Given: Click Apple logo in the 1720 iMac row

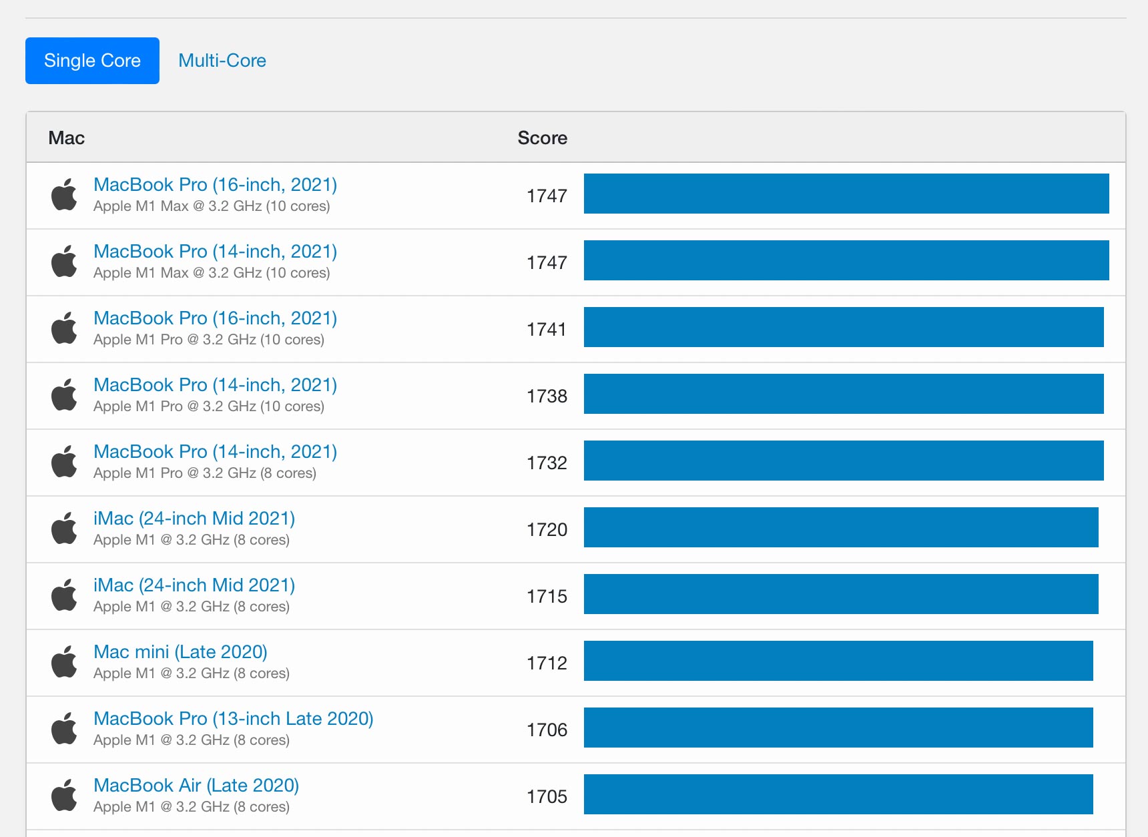Looking at the screenshot, I should click(64, 528).
